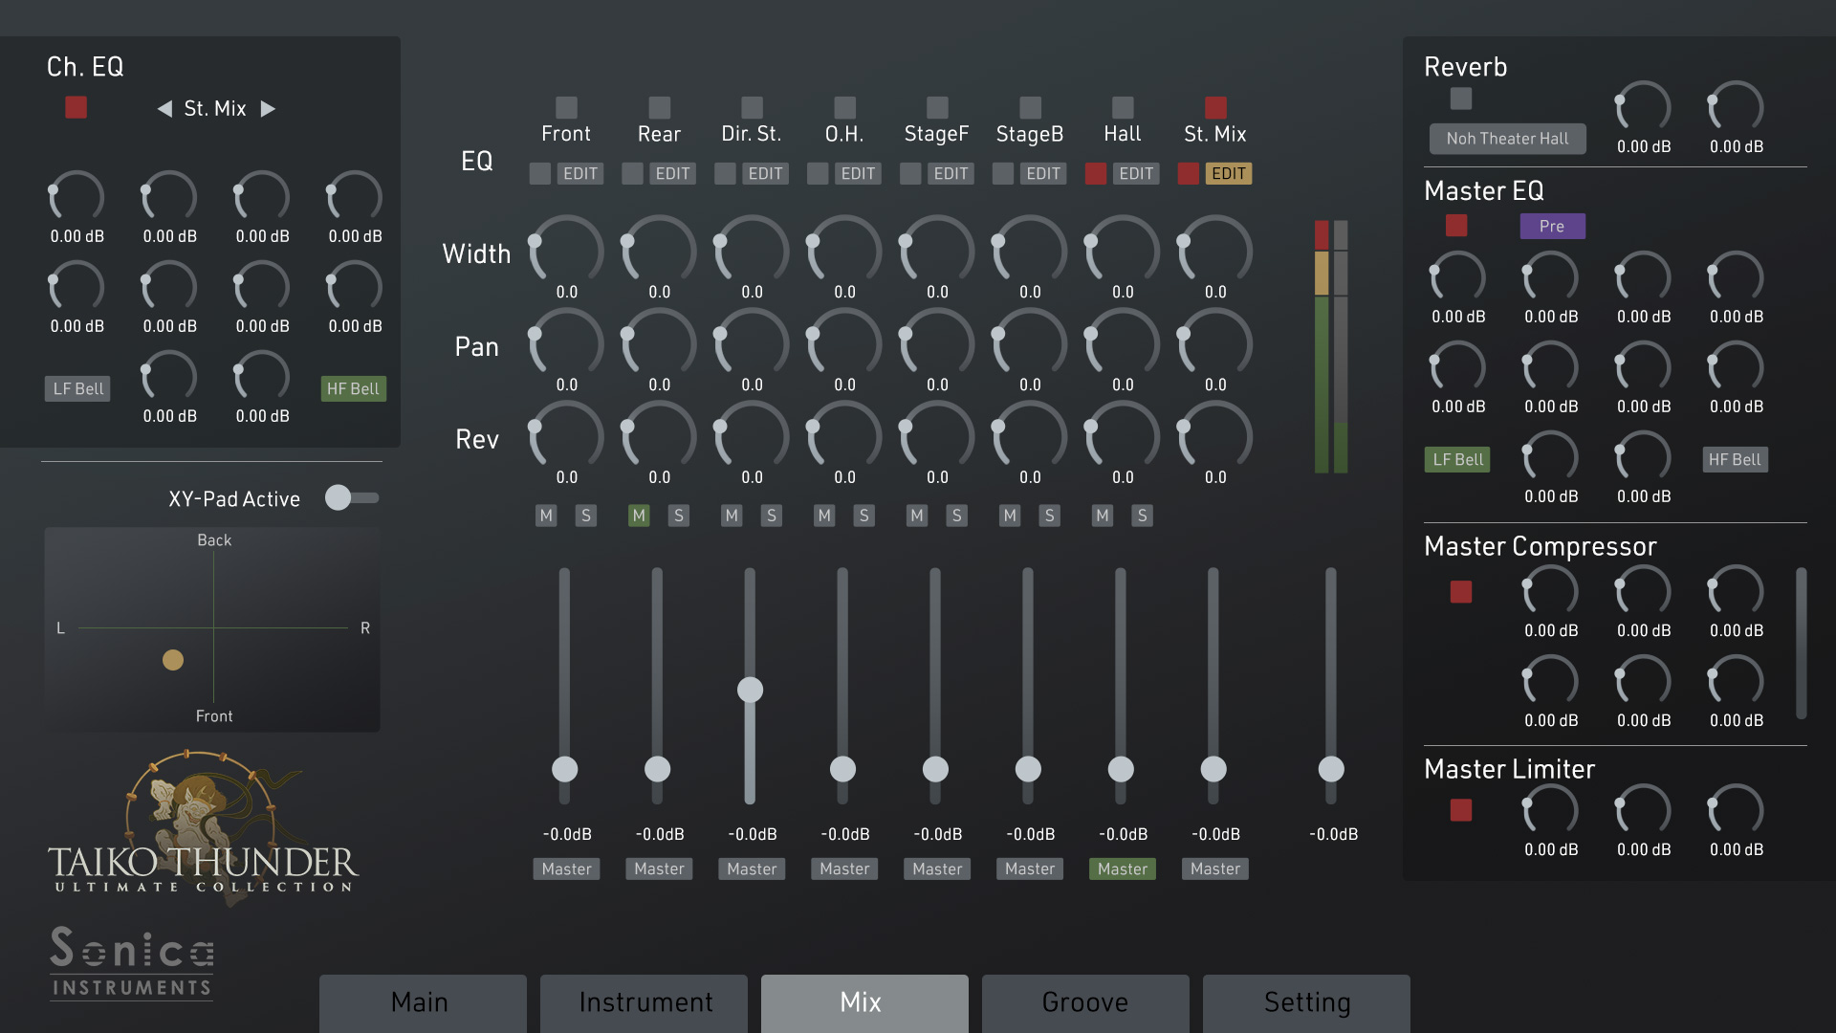Toggle the Ch. EQ power button
Viewport: 1836px width, 1033px height.
[x=76, y=107]
